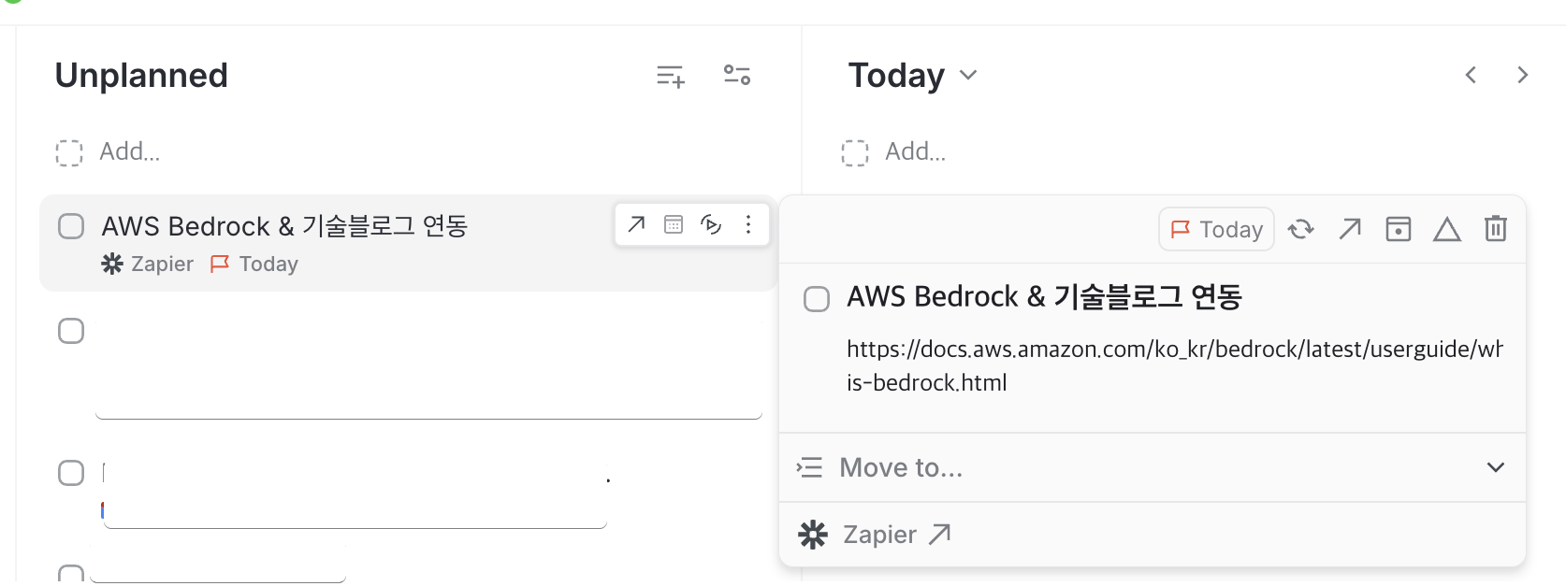Click the timer icon on hovered task row
Image resolution: width=1566 pixels, height=586 pixels.
[711, 224]
